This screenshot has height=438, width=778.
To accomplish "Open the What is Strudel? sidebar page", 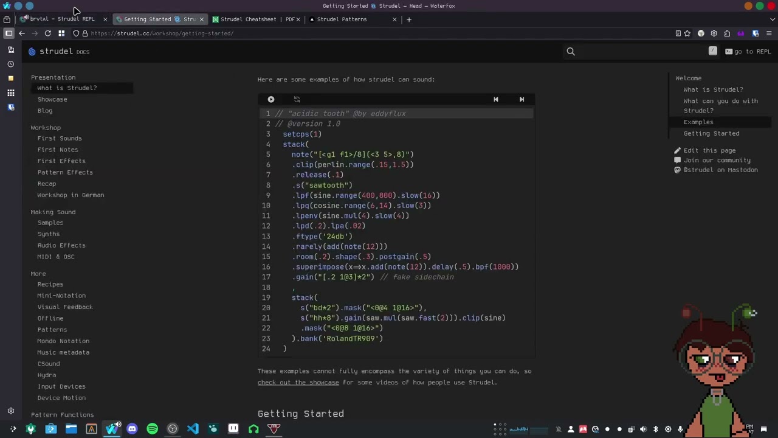I will (67, 88).
